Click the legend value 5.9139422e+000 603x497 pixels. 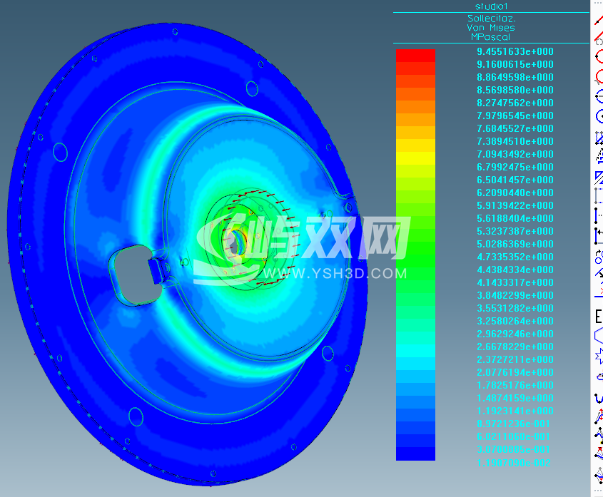click(x=515, y=205)
